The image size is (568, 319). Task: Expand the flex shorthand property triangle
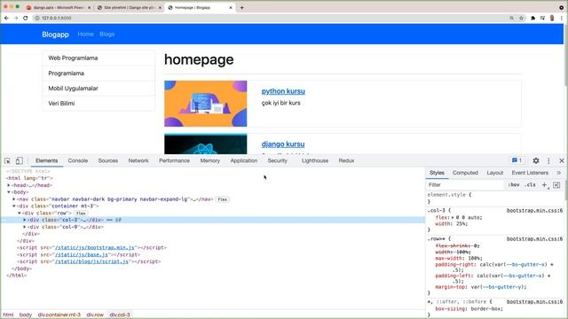[x=453, y=218]
